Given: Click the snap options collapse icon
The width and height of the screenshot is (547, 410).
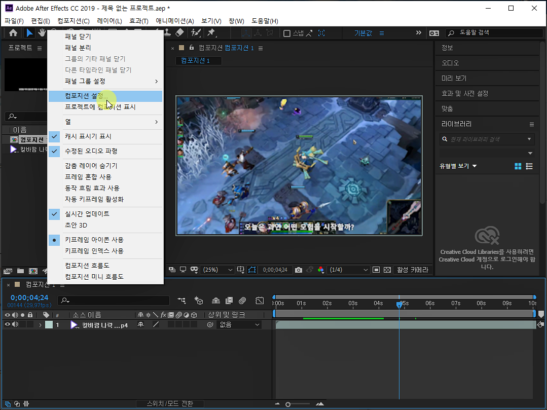Looking at the screenshot, I should [x=321, y=33].
